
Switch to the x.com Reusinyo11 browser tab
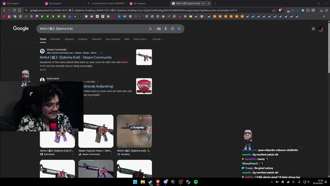[x=106, y=3]
